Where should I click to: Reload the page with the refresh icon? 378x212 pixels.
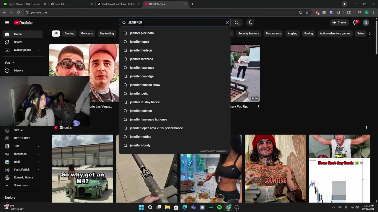[18, 12]
